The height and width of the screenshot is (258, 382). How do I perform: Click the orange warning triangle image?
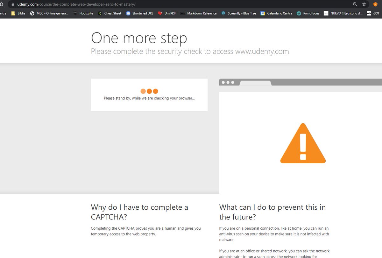pos(303,143)
